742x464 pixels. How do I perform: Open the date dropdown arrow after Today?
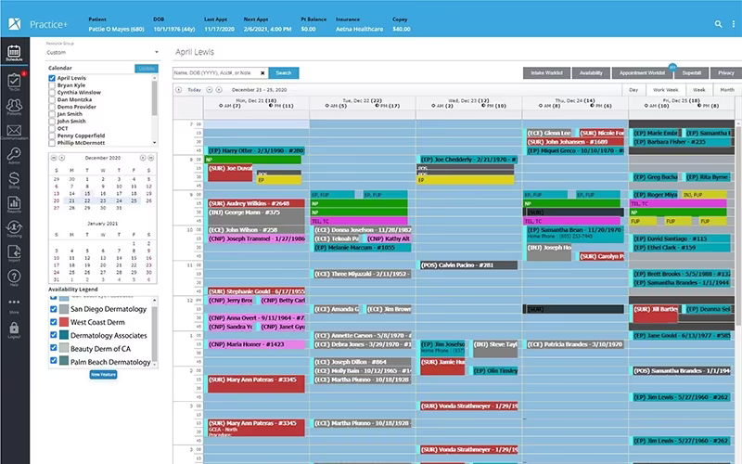[210, 89]
